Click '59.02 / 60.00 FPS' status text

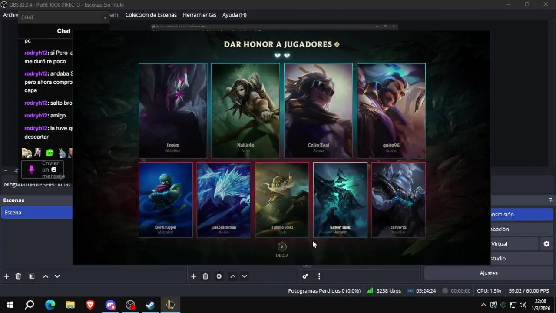point(529,291)
